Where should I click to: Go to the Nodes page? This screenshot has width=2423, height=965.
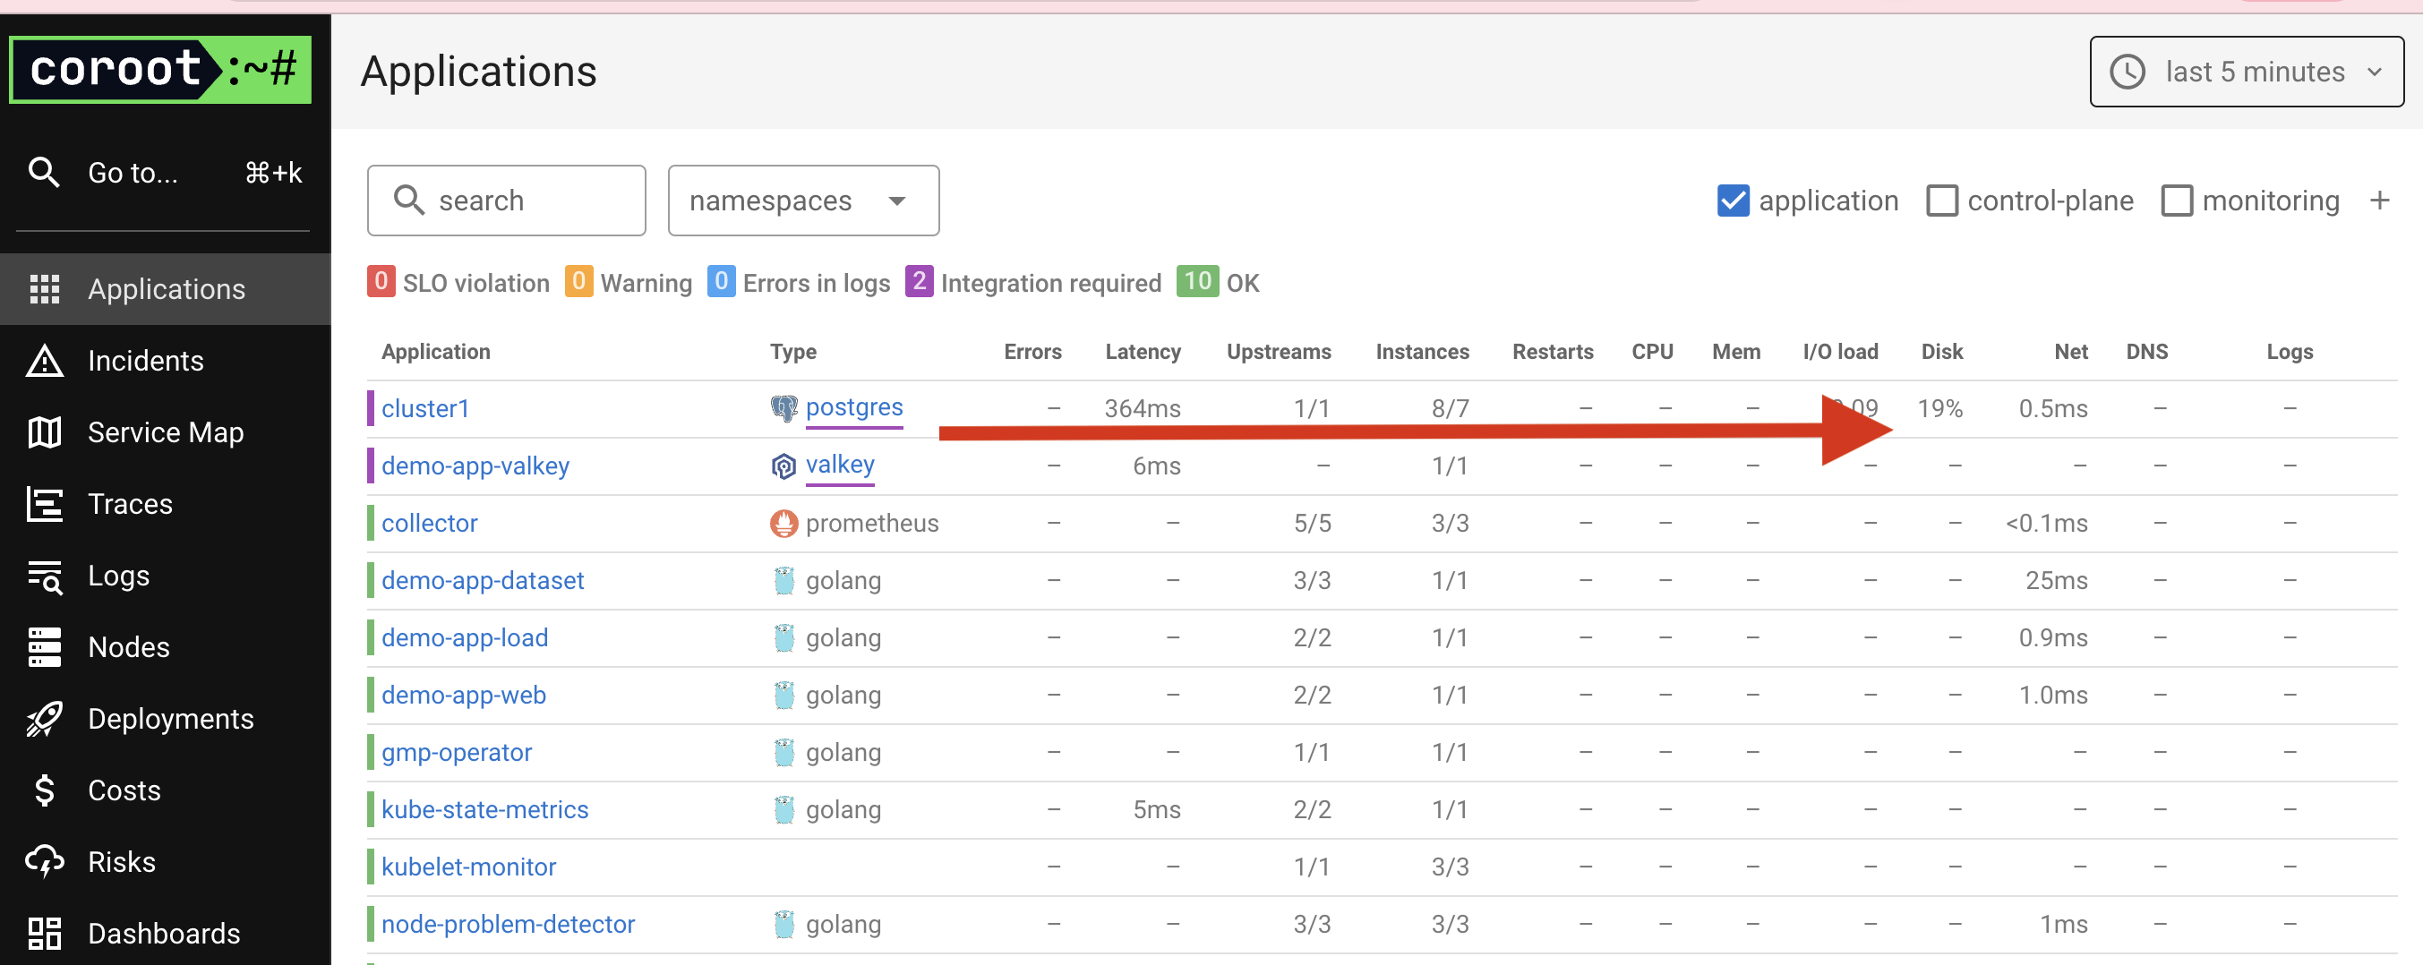tap(166, 647)
